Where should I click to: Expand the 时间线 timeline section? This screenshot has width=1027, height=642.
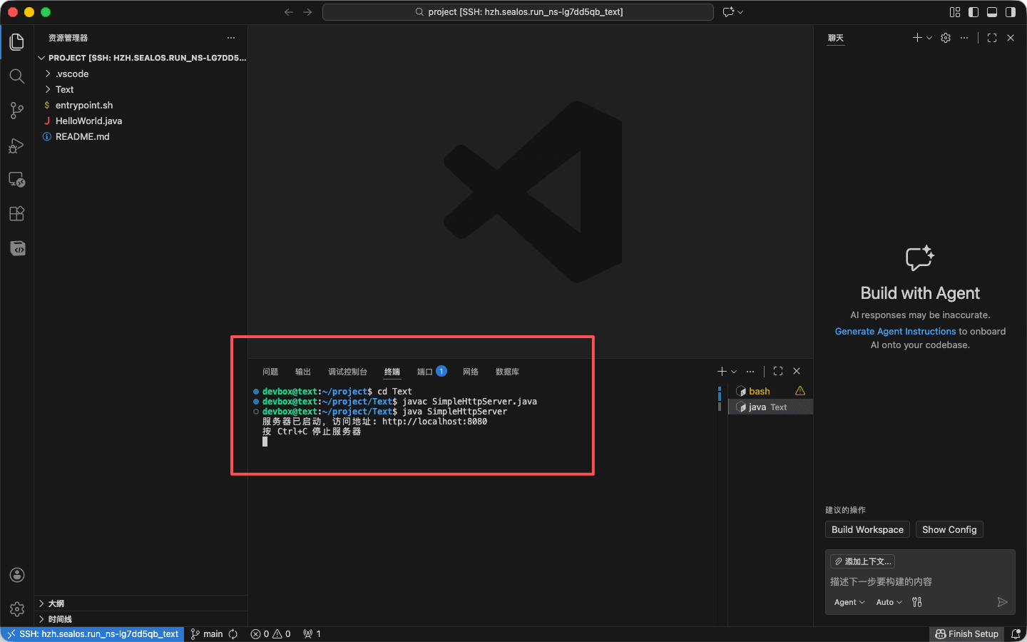pyautogui.click(x=141, y=619)
